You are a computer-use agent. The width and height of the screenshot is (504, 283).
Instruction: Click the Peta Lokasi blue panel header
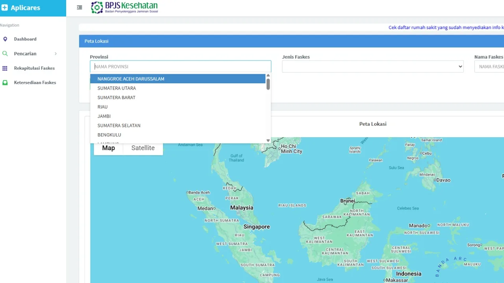coord(291,41)
